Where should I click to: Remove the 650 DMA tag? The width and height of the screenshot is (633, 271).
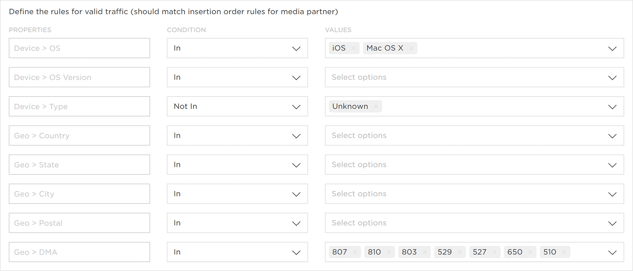[530, 252]
